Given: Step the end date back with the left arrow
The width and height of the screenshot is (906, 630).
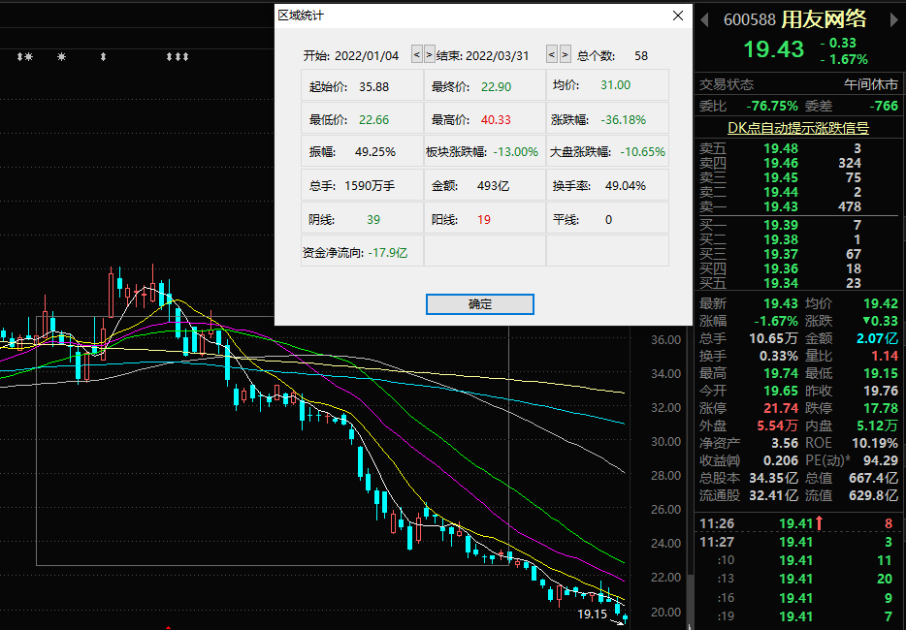Looking at the screenshot, I should click(552, 55).
